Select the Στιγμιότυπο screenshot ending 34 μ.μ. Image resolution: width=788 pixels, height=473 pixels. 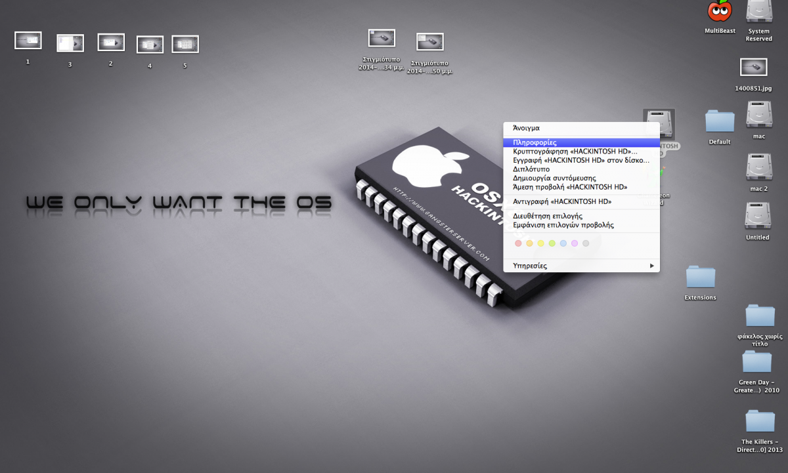(x=382, y=38)
